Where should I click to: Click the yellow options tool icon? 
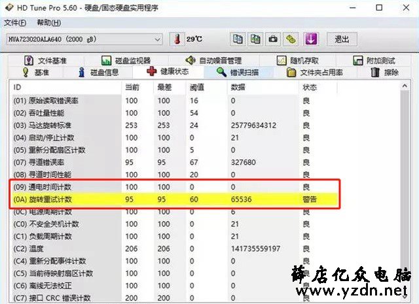(x=291, y=39)
